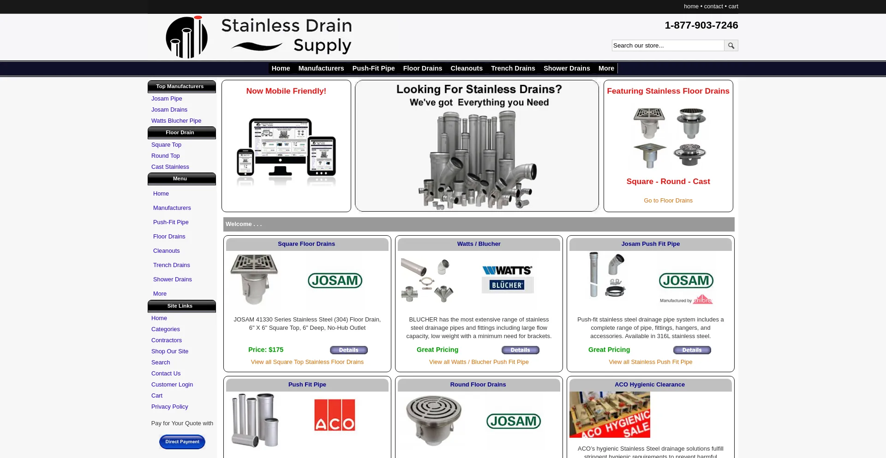Open Push-Fit Pipe in the navigation bar
Image resolution: width=886 pixels, height=458 pixels.
(x=373, y=68)
